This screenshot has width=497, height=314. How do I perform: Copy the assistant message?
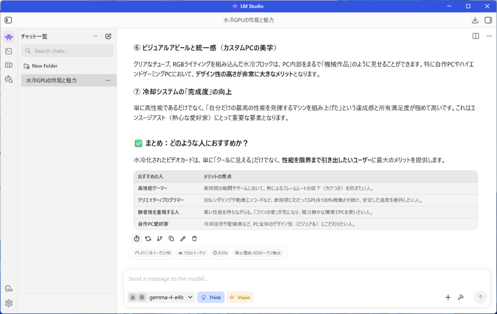(171, 238)
